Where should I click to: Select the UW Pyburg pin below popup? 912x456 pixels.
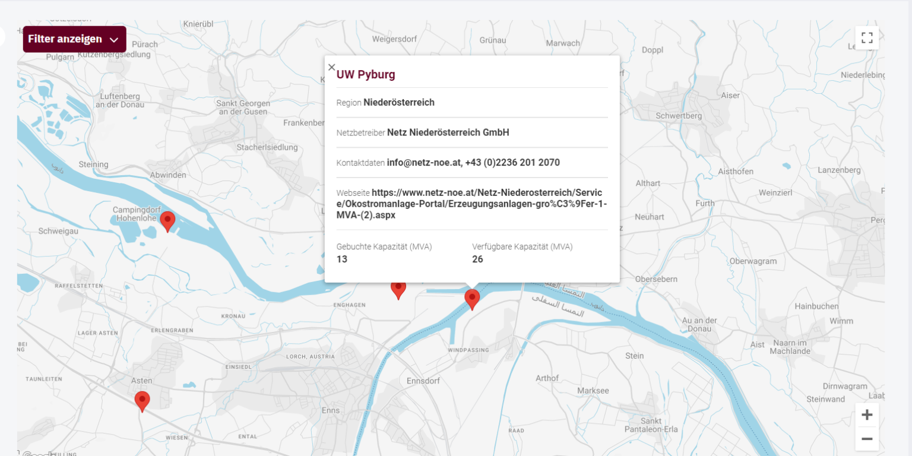(x=472, y=300)
